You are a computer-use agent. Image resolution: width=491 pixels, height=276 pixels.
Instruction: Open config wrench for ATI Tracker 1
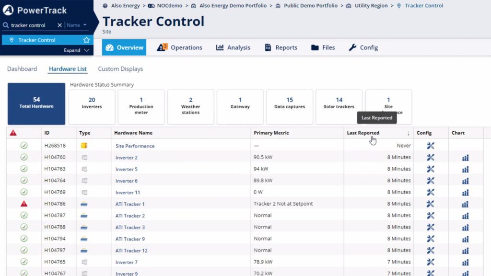click(x=431, y=204)
